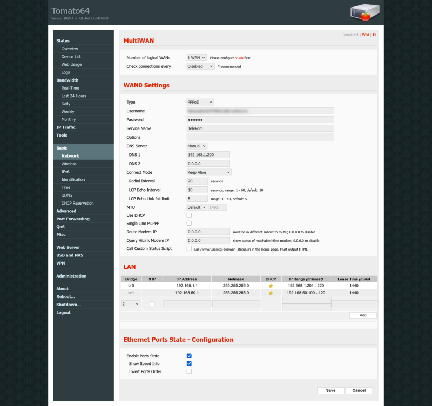The width and height of the screenshot is (432, 406).
Task: Open Real-Time bandwidth page
Action: (70, 88)
